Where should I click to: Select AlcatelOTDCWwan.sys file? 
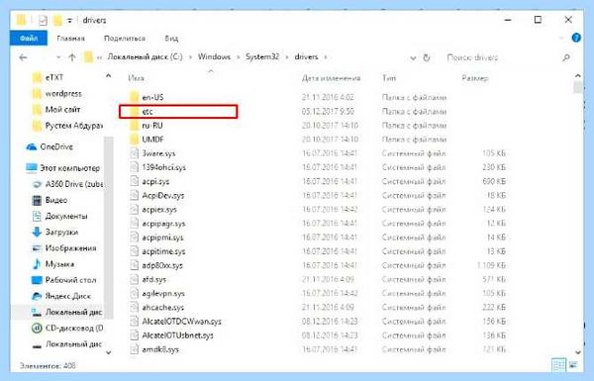pyautogui.click(x=181, y=322)
